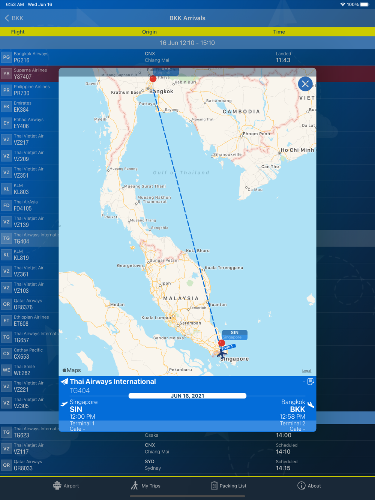This screenshot has width=375, height=500.
Task: Select Thai Airways TG623 Osaka flight
Action: [187, 432]
